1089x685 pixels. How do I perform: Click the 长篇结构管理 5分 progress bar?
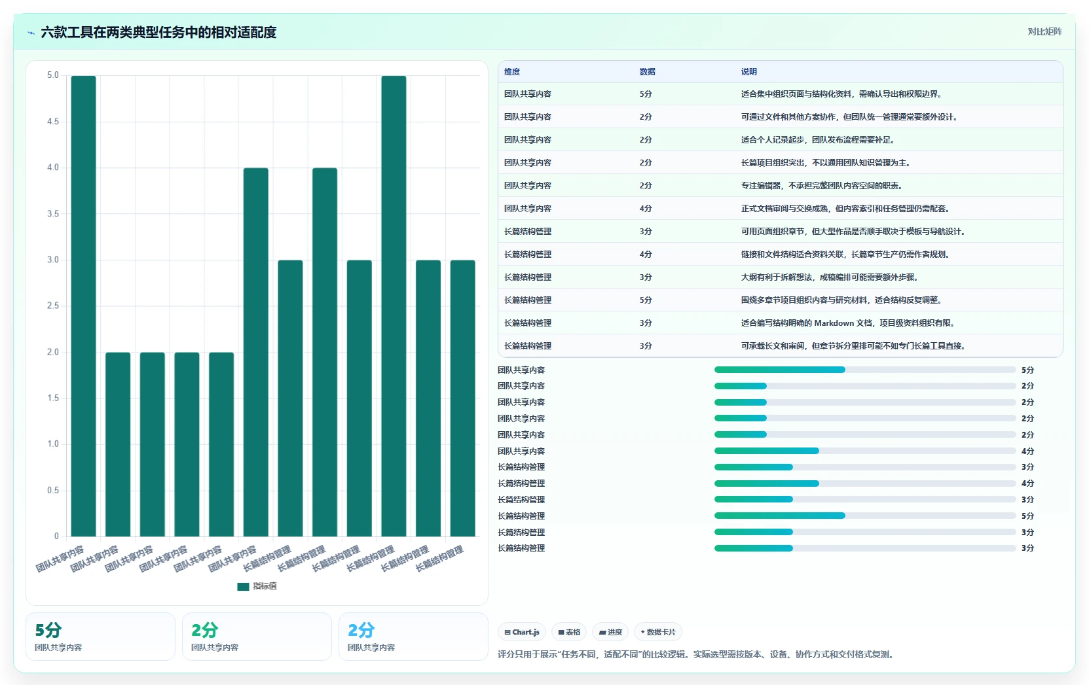[865, 516]
